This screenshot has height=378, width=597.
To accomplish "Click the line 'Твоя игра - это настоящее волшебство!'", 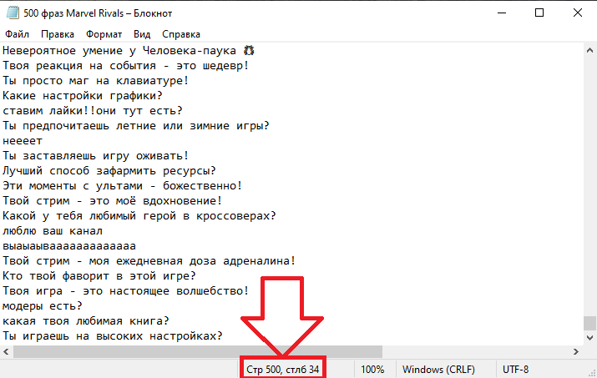I will pyautogui.click(x=125, y=291).
